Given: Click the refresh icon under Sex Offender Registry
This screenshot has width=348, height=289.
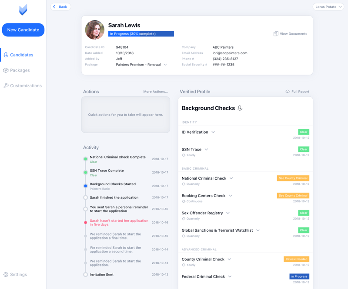Looking at the screenshot, I should point(184,219).
